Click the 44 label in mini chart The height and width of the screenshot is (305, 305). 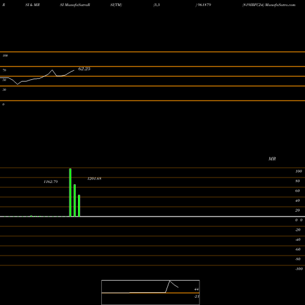[196, 289]
